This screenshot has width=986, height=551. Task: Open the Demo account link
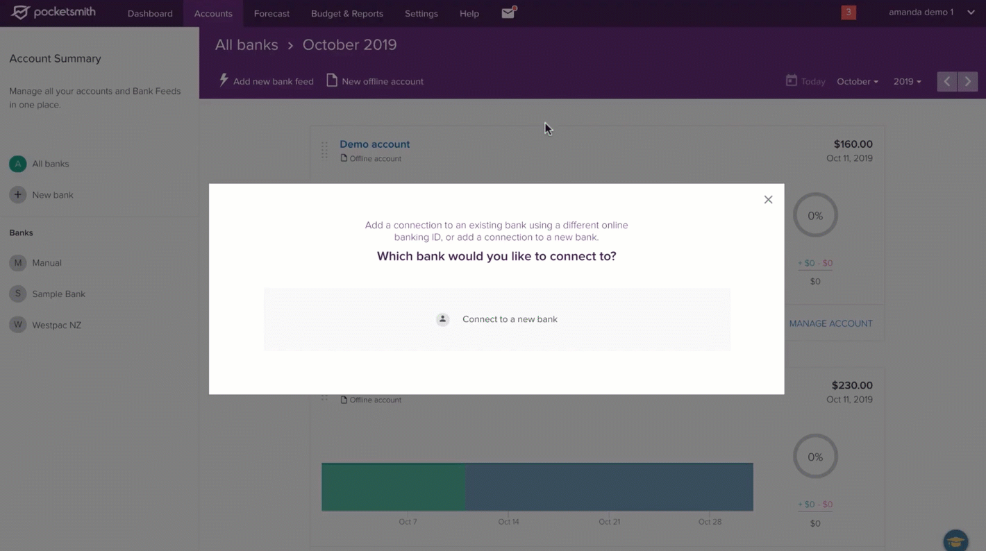click(x=374, y=144)
